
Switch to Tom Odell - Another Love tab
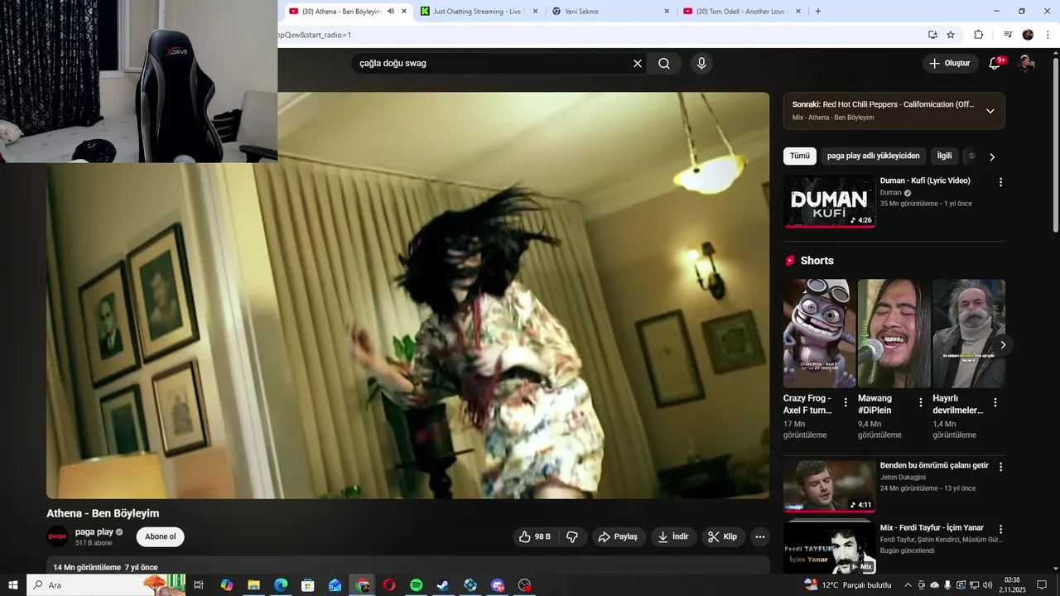pyautogui.click(x=742, y=12)
